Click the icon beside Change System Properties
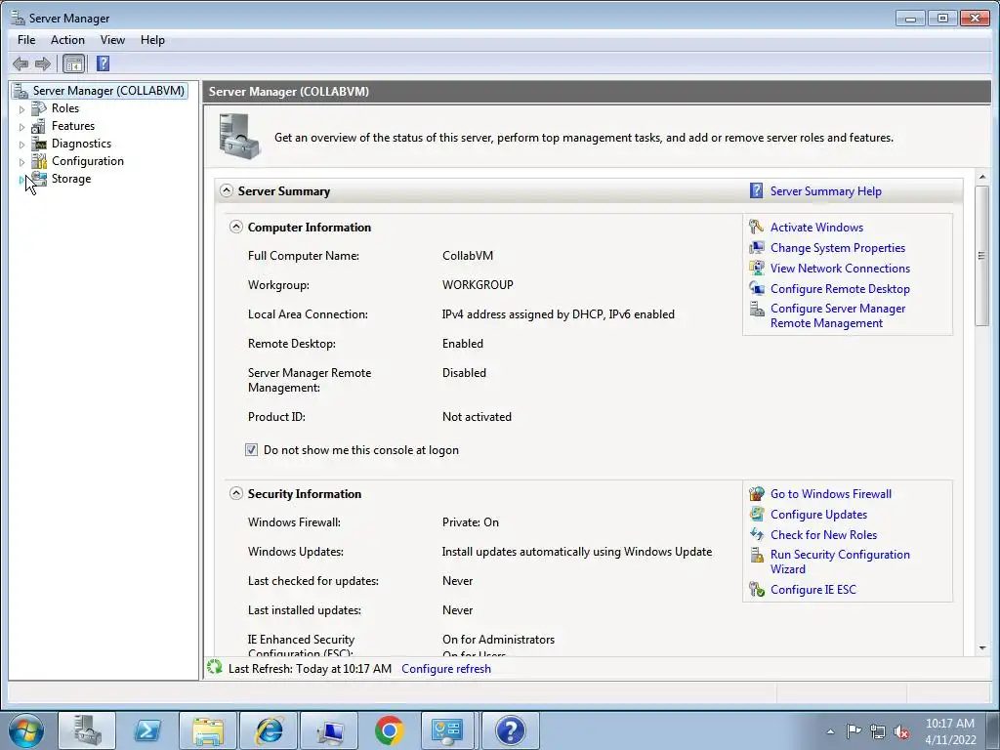Screen dimensions: 1000x750 tap(757, 247)
